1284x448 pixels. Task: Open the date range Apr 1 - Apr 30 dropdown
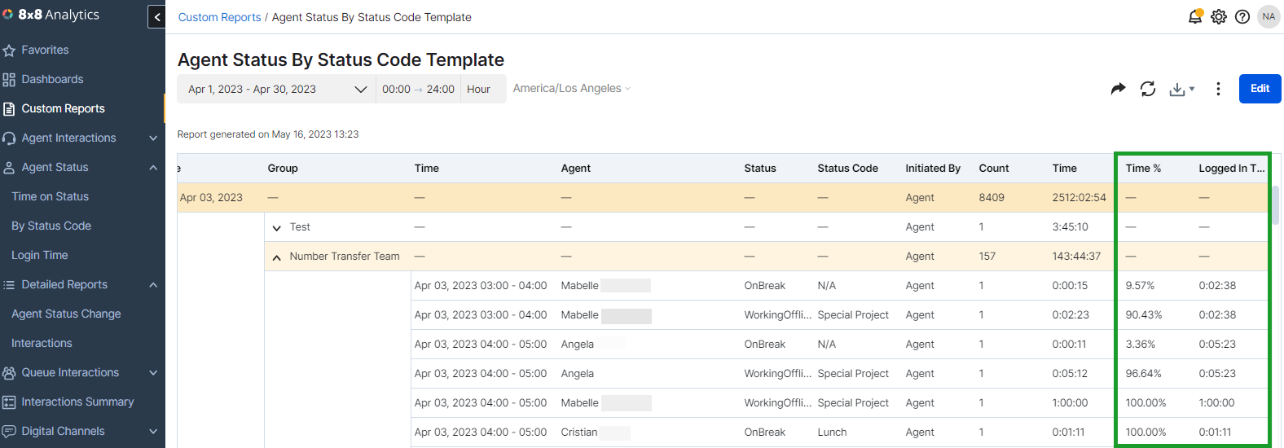[277, 89]
